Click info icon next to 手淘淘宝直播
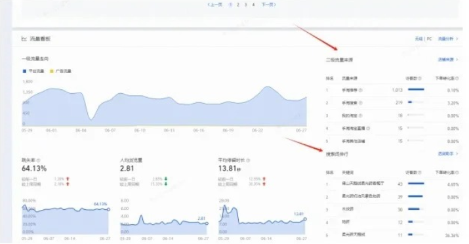The height and width of the screenshot is (244, 469). coord(368,129)
